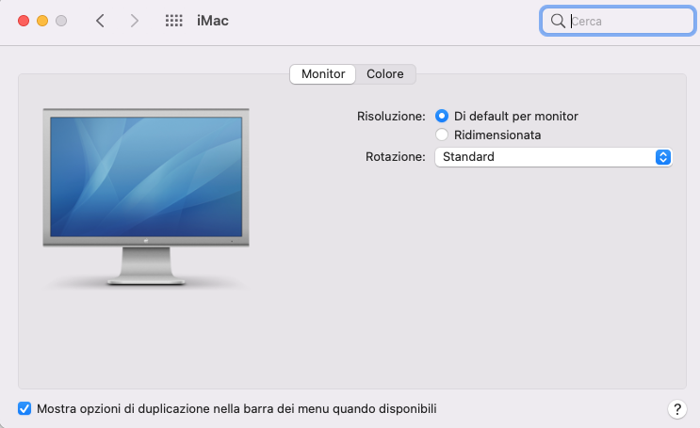Close the window with the red button
The image size is (700, 428).
click(24, 21)
